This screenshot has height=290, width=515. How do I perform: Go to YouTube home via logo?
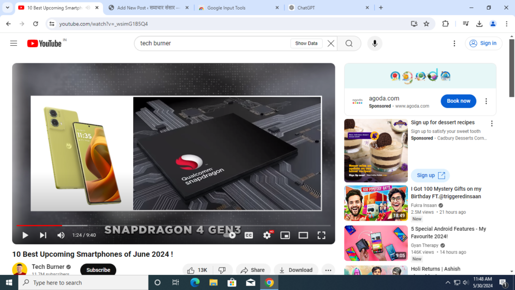coord(44,43)
